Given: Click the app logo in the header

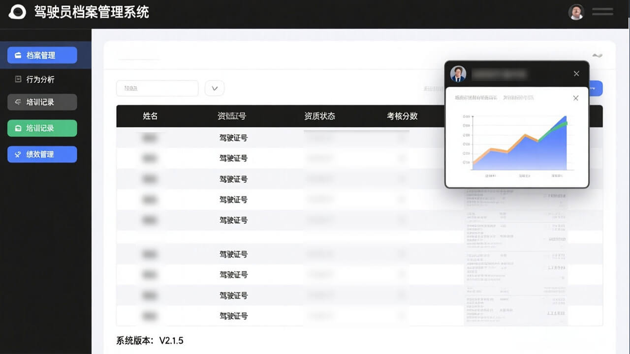Looking at the screenshot, I should [17, 12].
